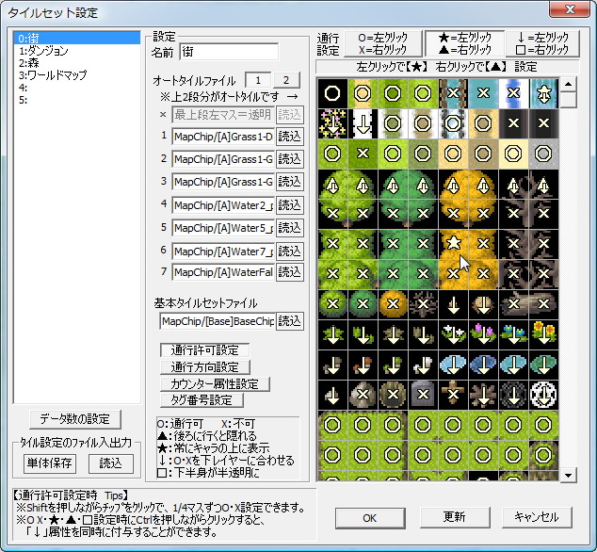
Task: Select tileset 2:森 in the list
Action: click(77, 63)
